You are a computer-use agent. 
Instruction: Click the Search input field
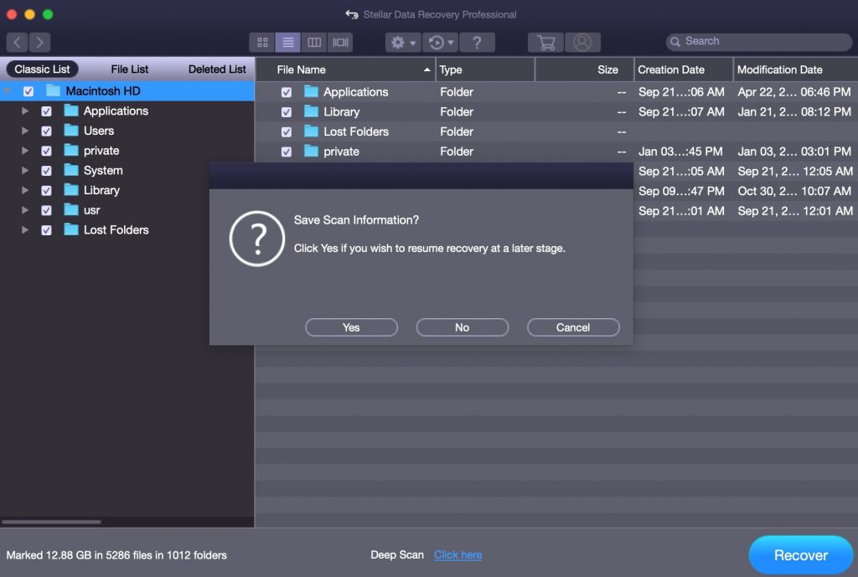coord(759,42)
